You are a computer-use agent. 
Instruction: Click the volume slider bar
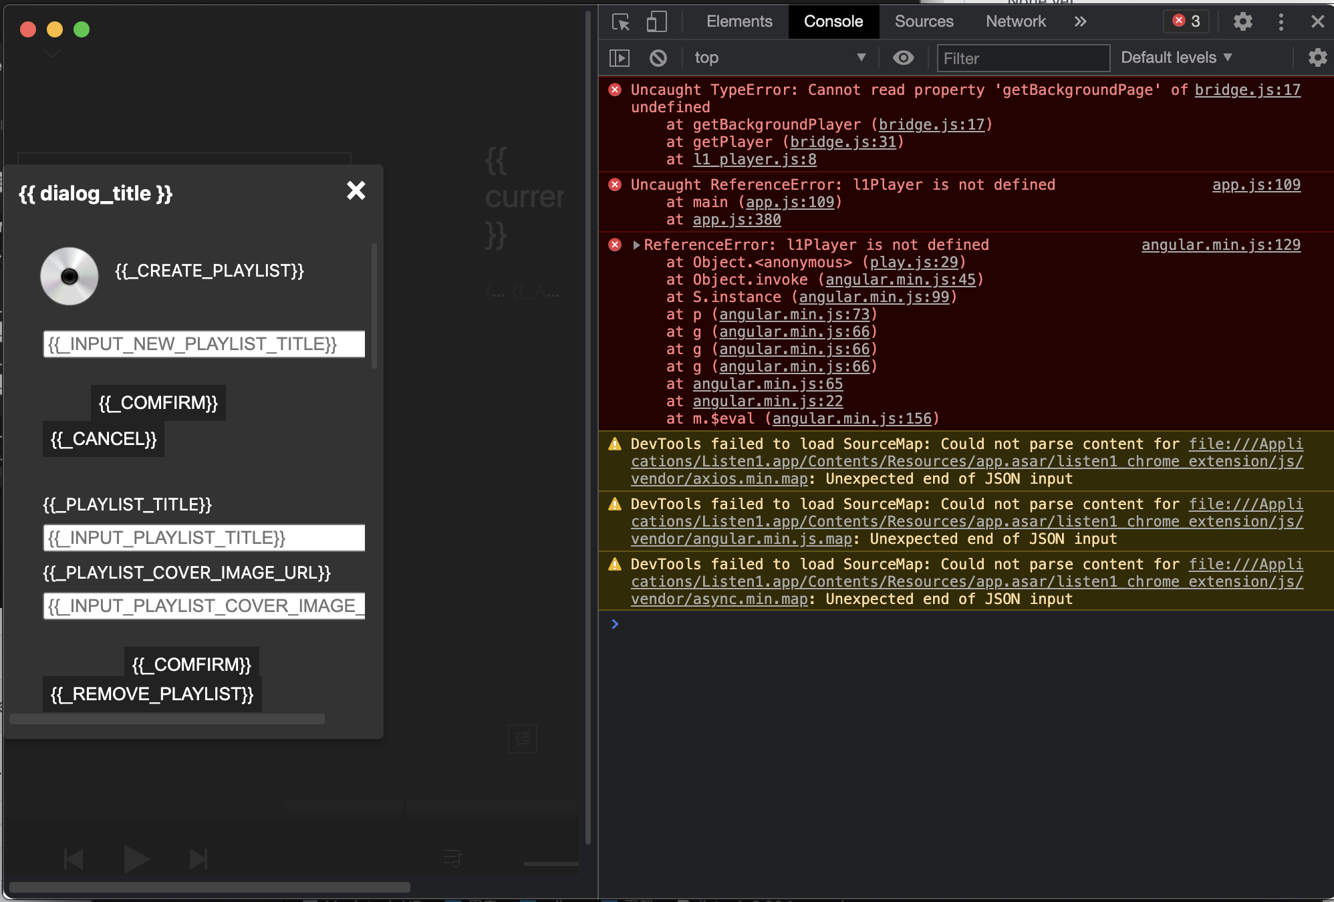(x=551, y=864)
